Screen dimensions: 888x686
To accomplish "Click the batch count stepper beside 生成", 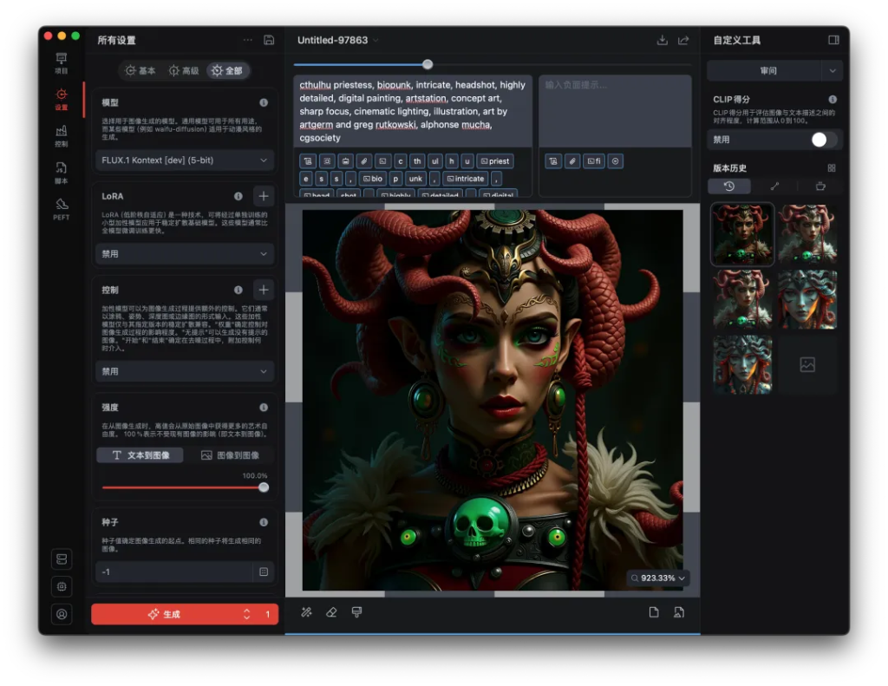I will coord(247,615).
